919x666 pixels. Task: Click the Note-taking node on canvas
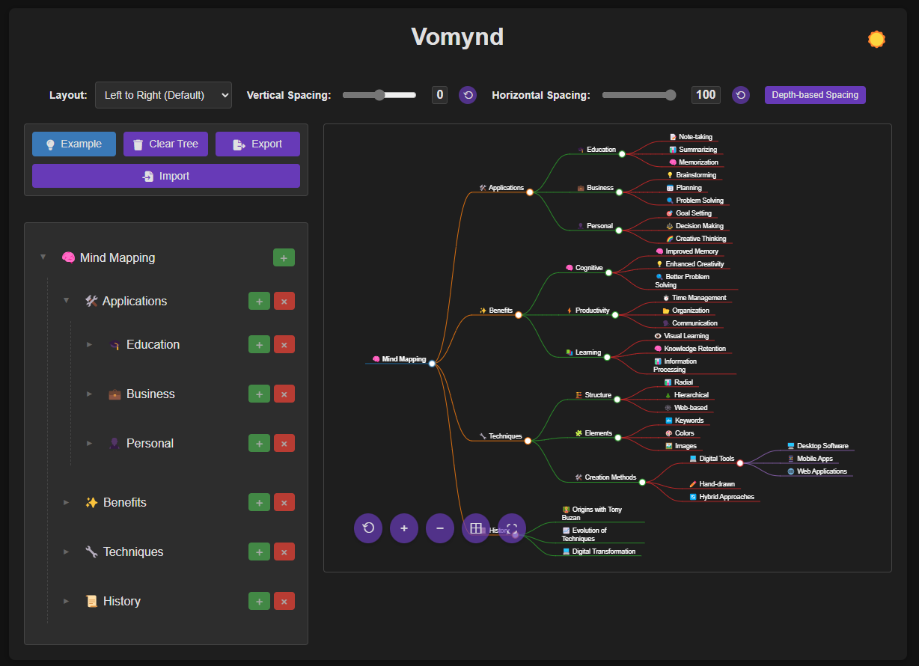coord(691,137)
